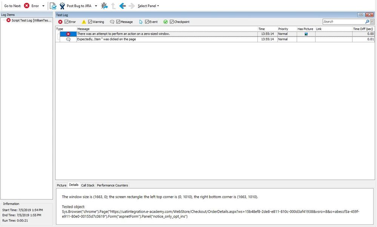Click the red Error filter icon
Image resolution: width=377 pixels, height=227 pixels.
click(60, 22)
